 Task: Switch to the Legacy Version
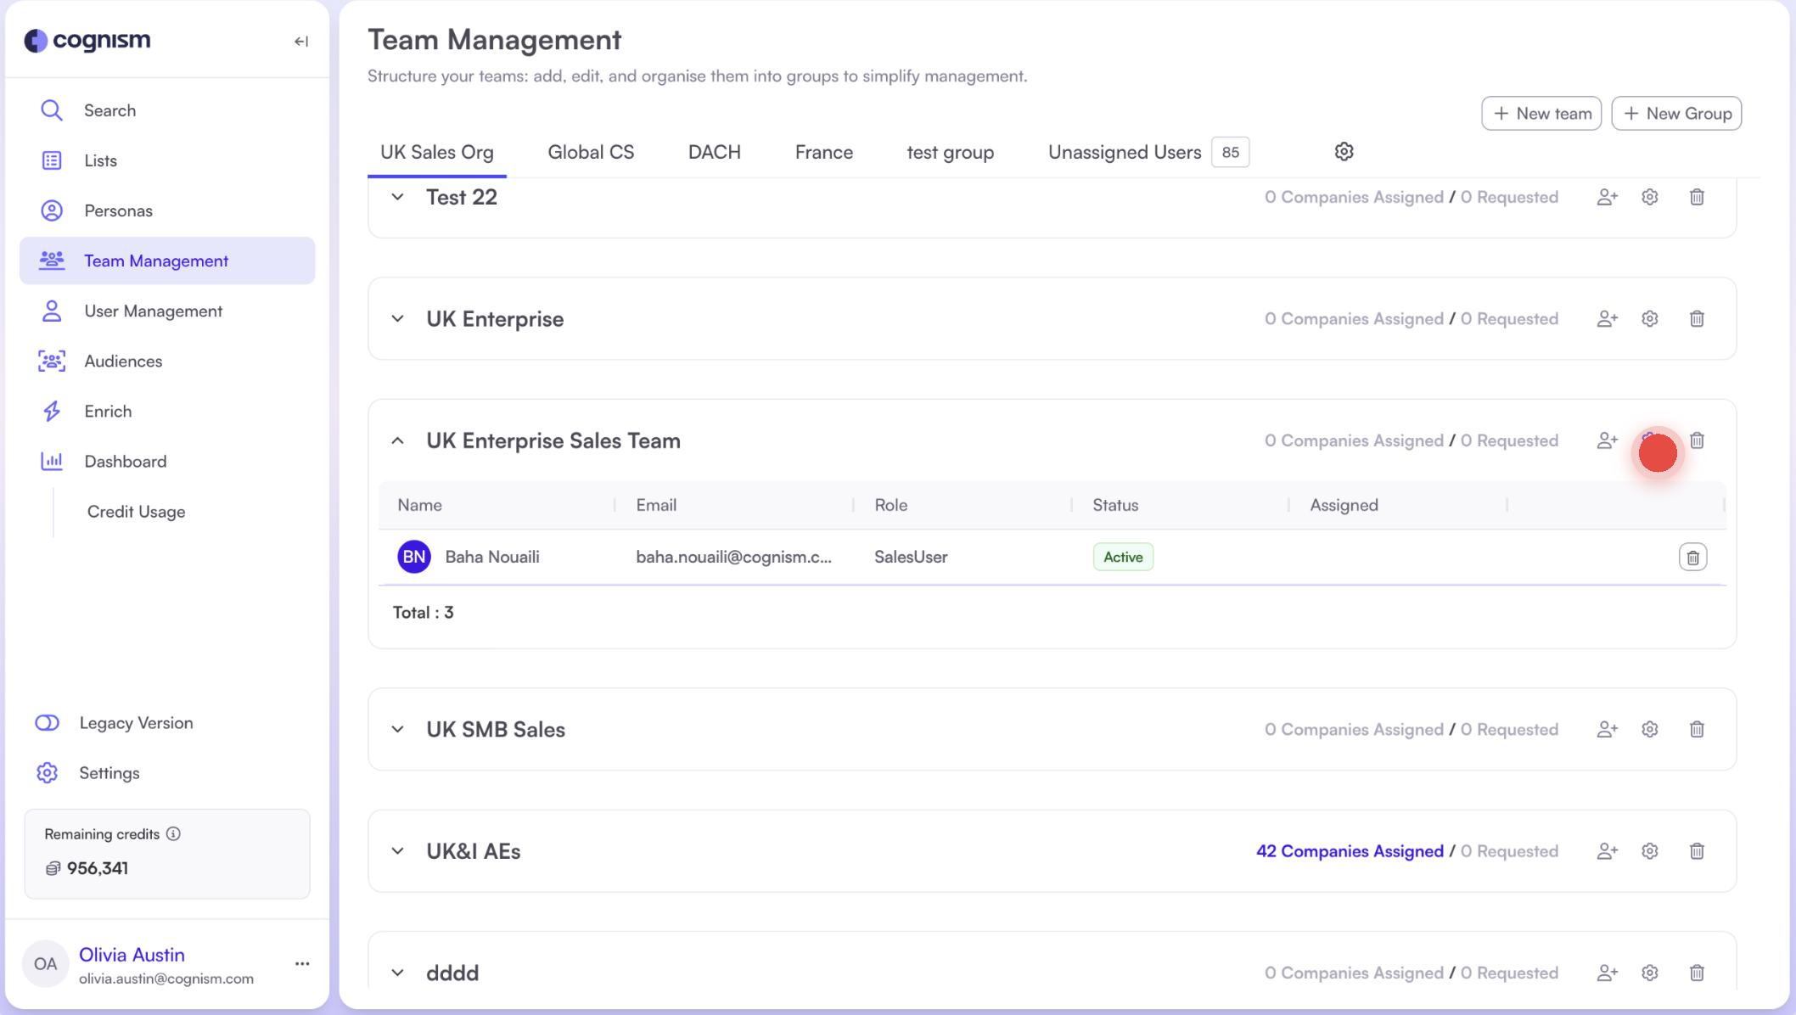pyautogui.click(x=136, y=722)
